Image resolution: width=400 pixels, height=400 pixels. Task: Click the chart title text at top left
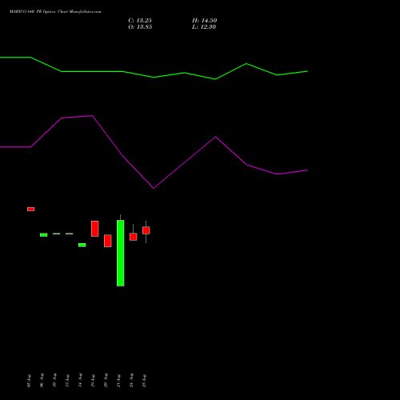pyautogui.click(x=55, y=12)
